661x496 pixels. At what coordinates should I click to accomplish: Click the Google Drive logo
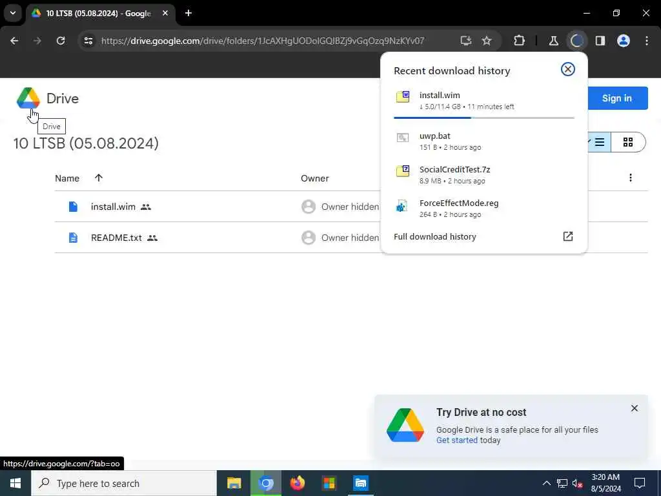tap(28, 98)
